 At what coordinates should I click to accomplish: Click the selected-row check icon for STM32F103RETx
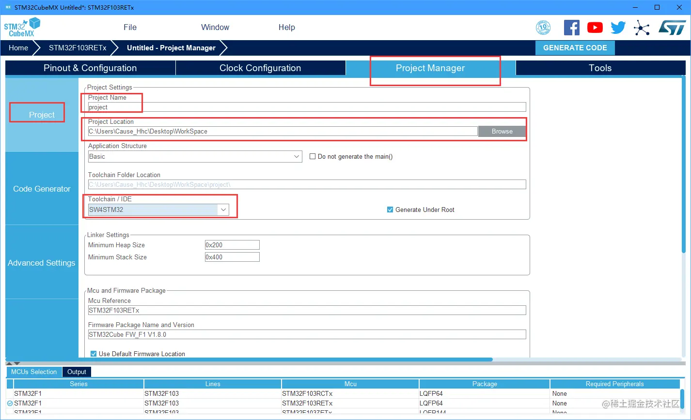[10, 403]
